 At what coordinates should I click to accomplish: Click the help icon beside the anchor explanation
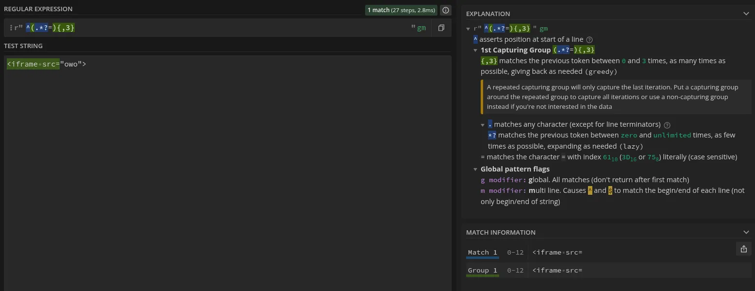tap(589, 39)
